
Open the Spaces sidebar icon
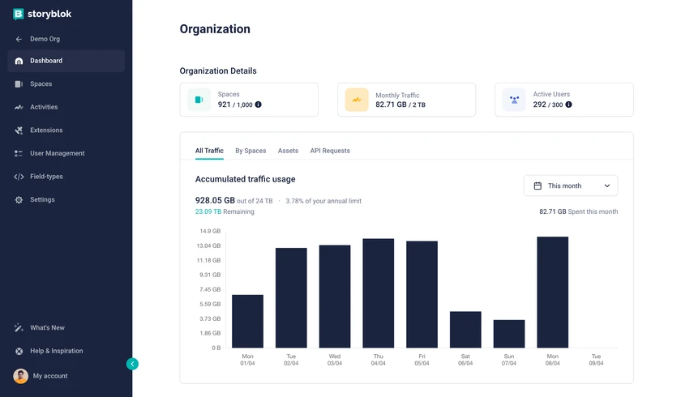[x=19, y=84]
